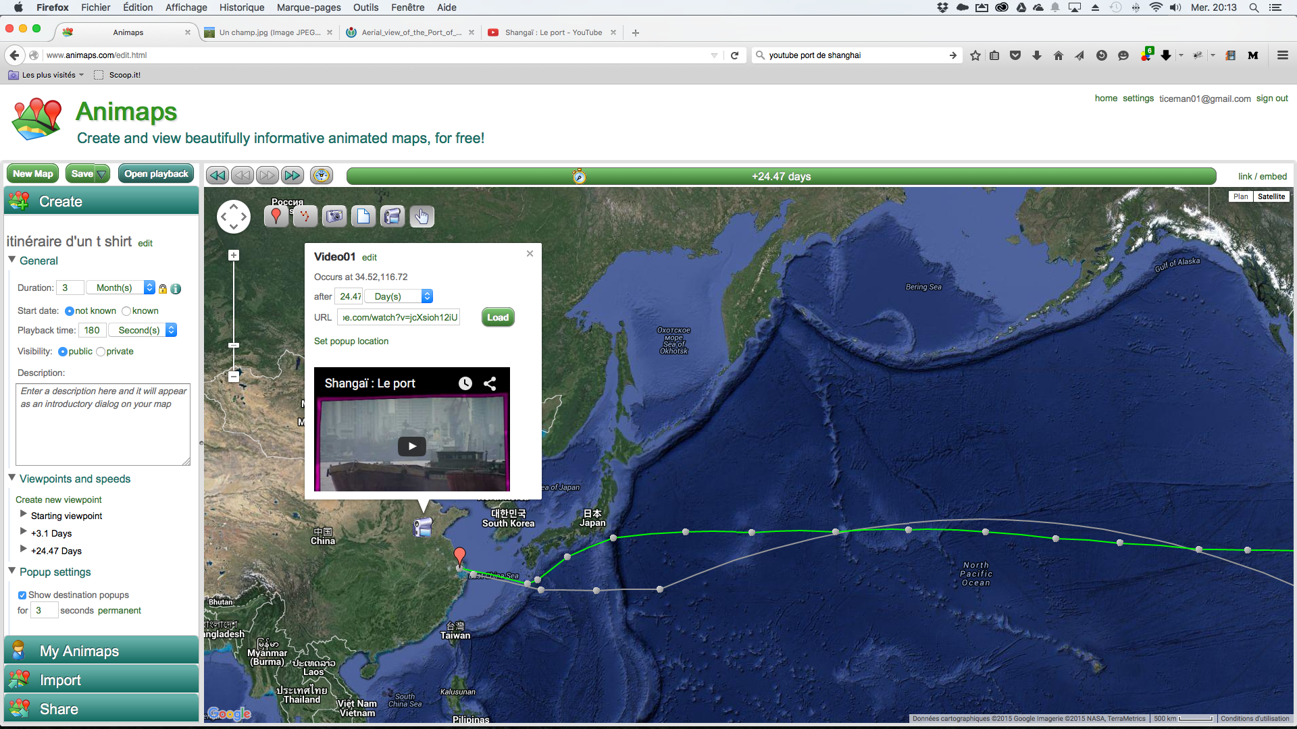Click the share icon on video

490,383
